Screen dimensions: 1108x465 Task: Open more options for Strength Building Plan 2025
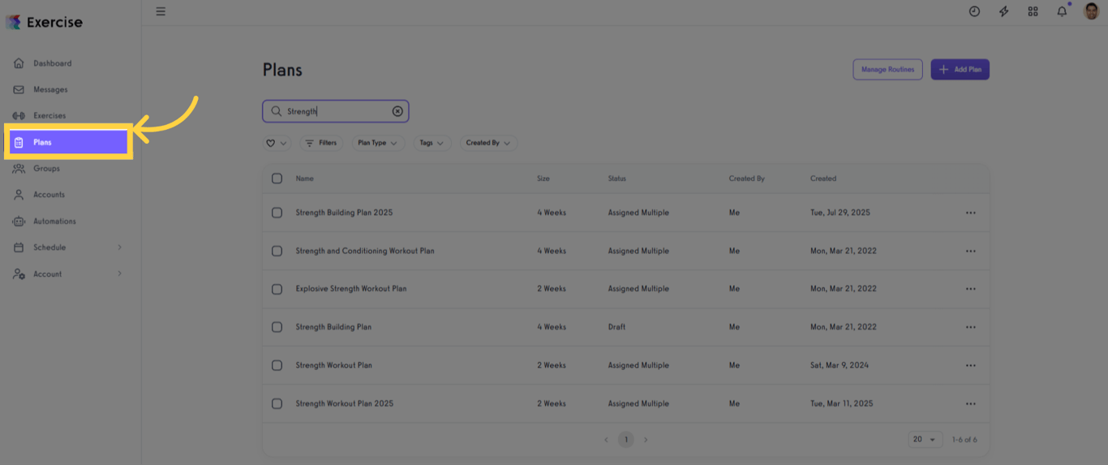coord(971,213)
